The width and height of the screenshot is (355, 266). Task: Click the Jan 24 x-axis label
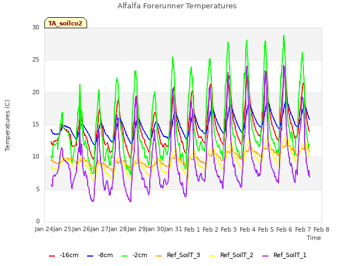[44, 229]
